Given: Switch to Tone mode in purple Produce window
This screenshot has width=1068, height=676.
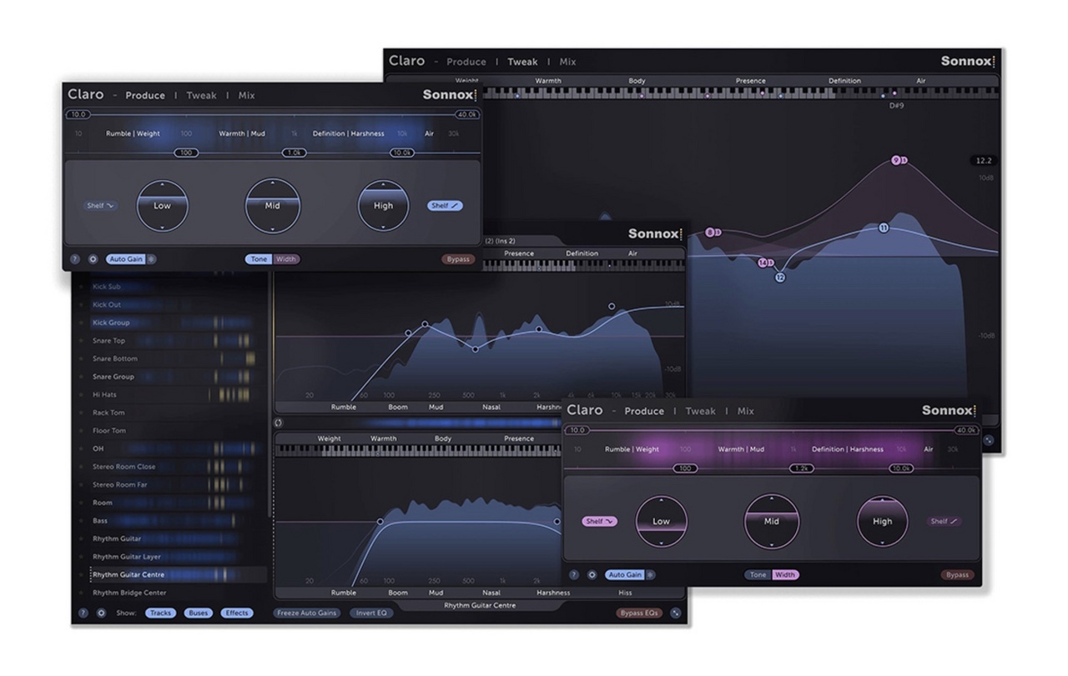Looking at the screenshot, I should [758, 575].
